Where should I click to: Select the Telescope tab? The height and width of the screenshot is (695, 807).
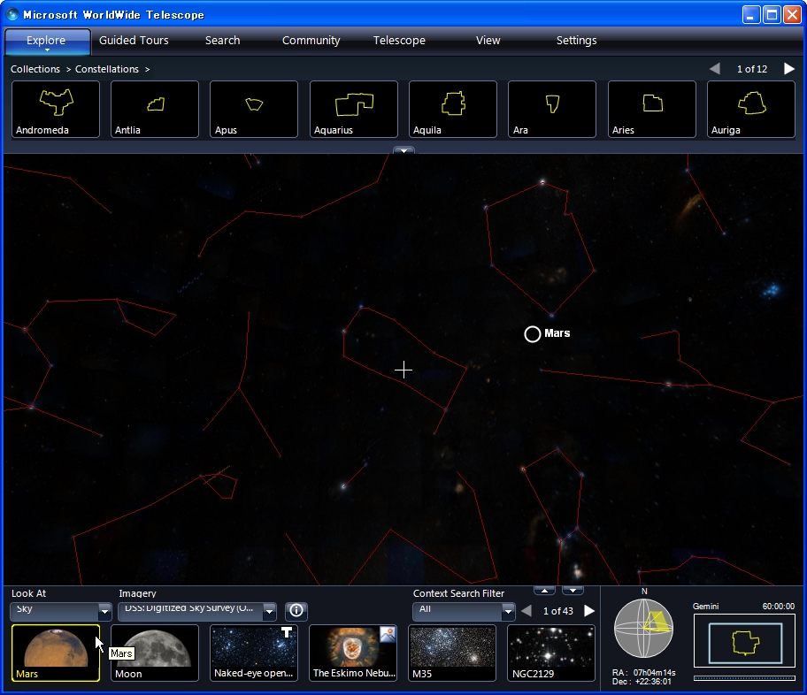399,41
